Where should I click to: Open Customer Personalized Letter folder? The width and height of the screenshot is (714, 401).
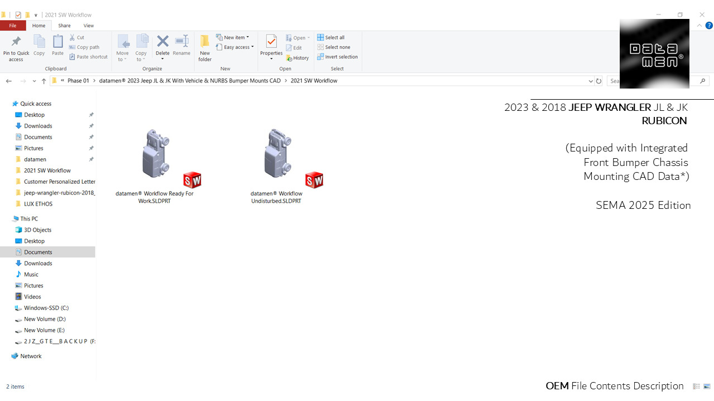coord(55,182)
